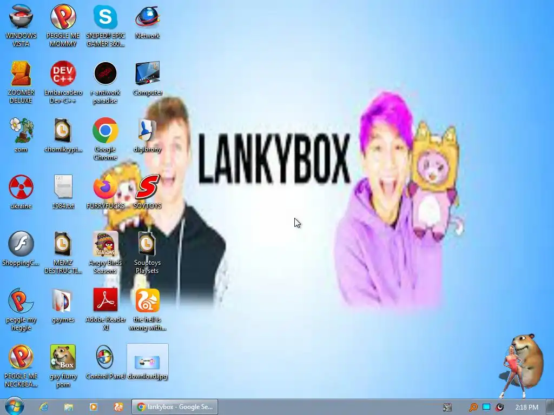
Task: Select the SOYTOYS icon
Action: [x=147, y=192]
